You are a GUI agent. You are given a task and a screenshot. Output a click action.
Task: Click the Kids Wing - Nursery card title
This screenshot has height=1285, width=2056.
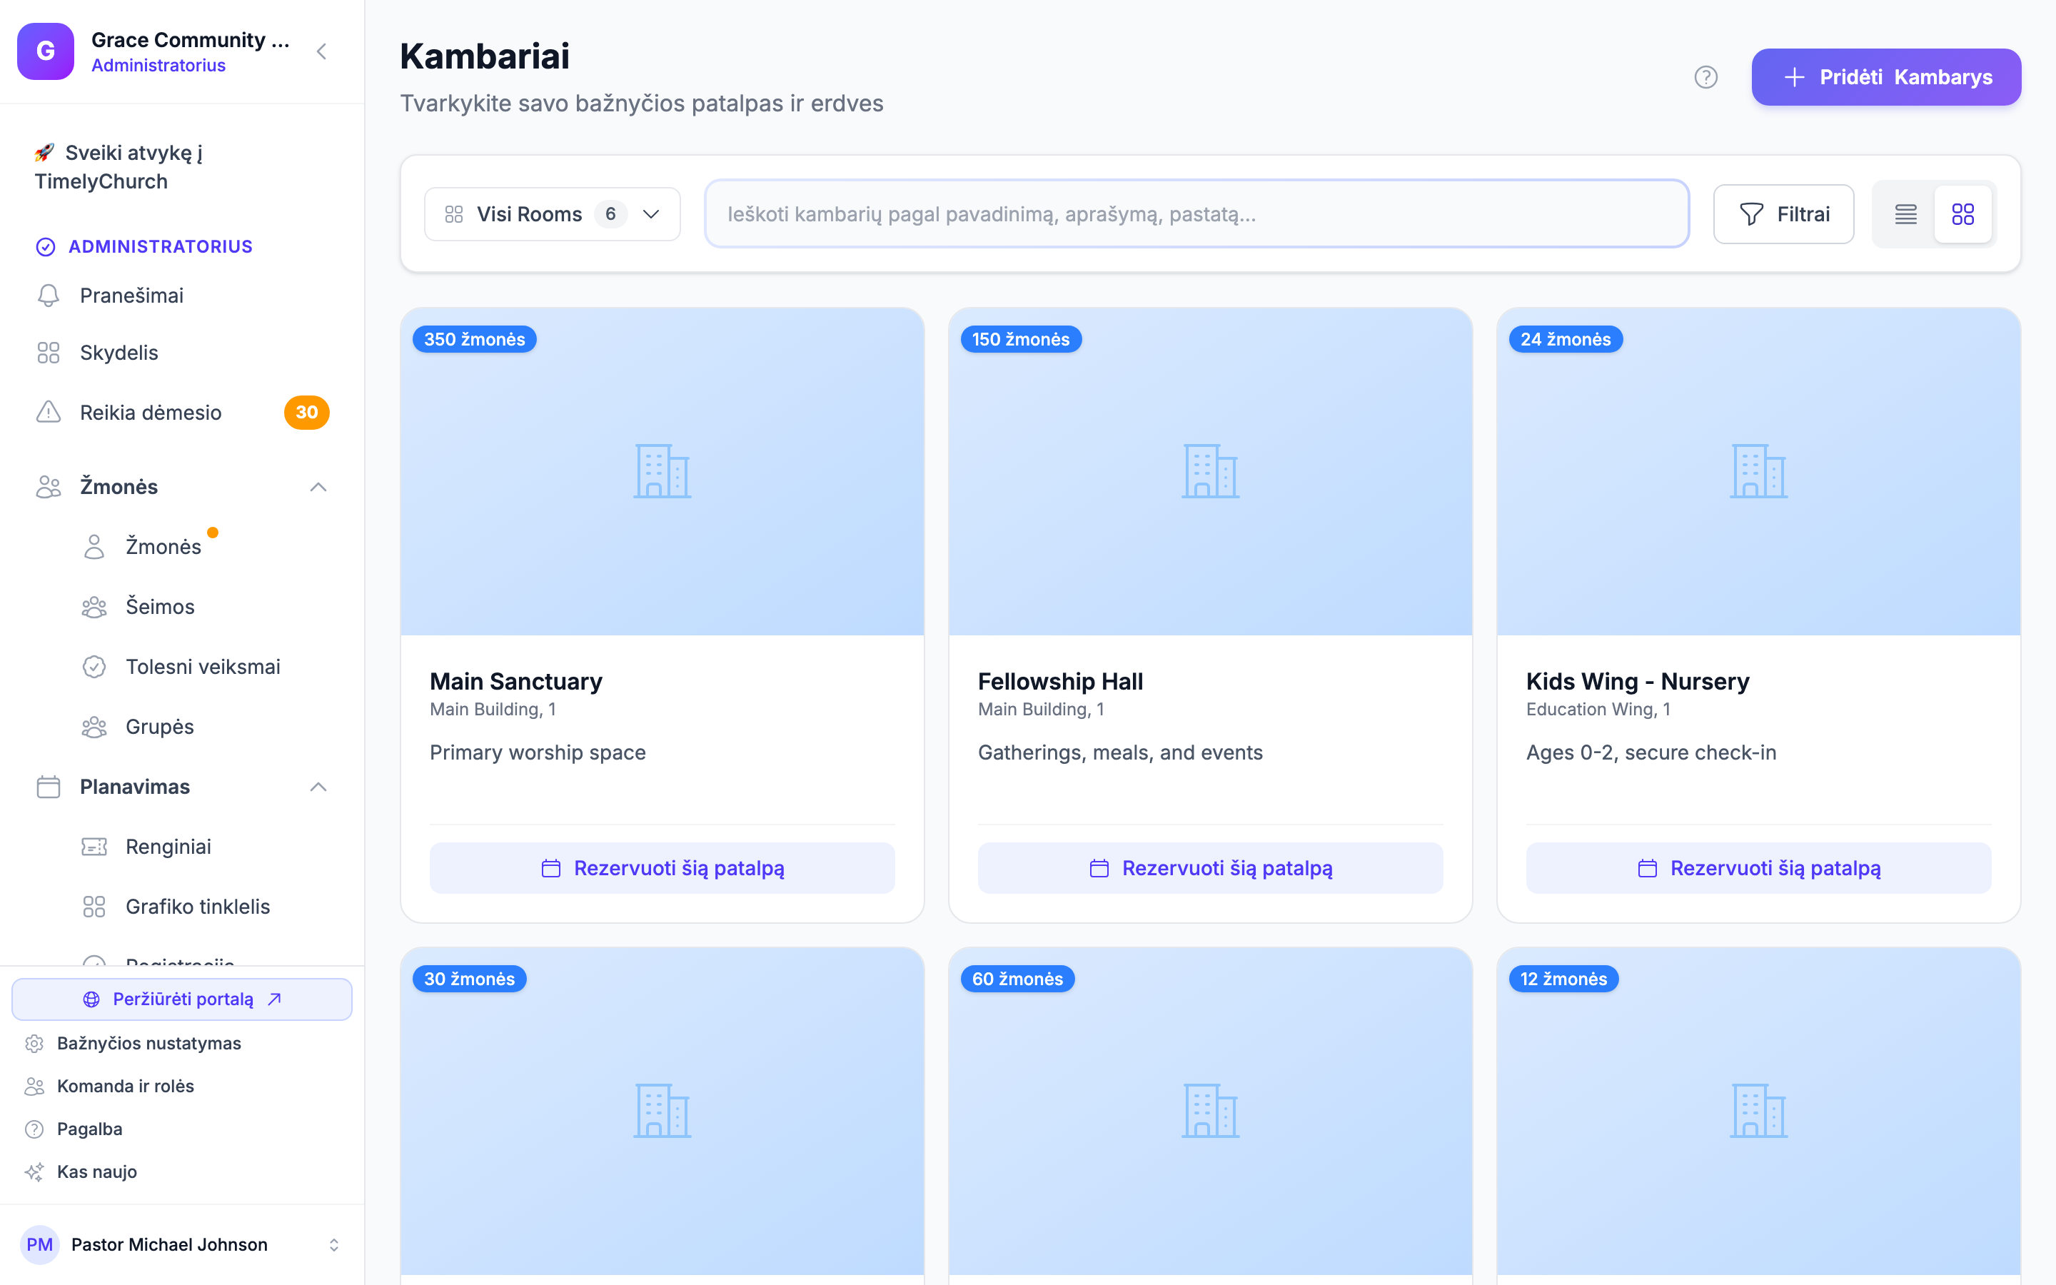(x=1637, y=682)
